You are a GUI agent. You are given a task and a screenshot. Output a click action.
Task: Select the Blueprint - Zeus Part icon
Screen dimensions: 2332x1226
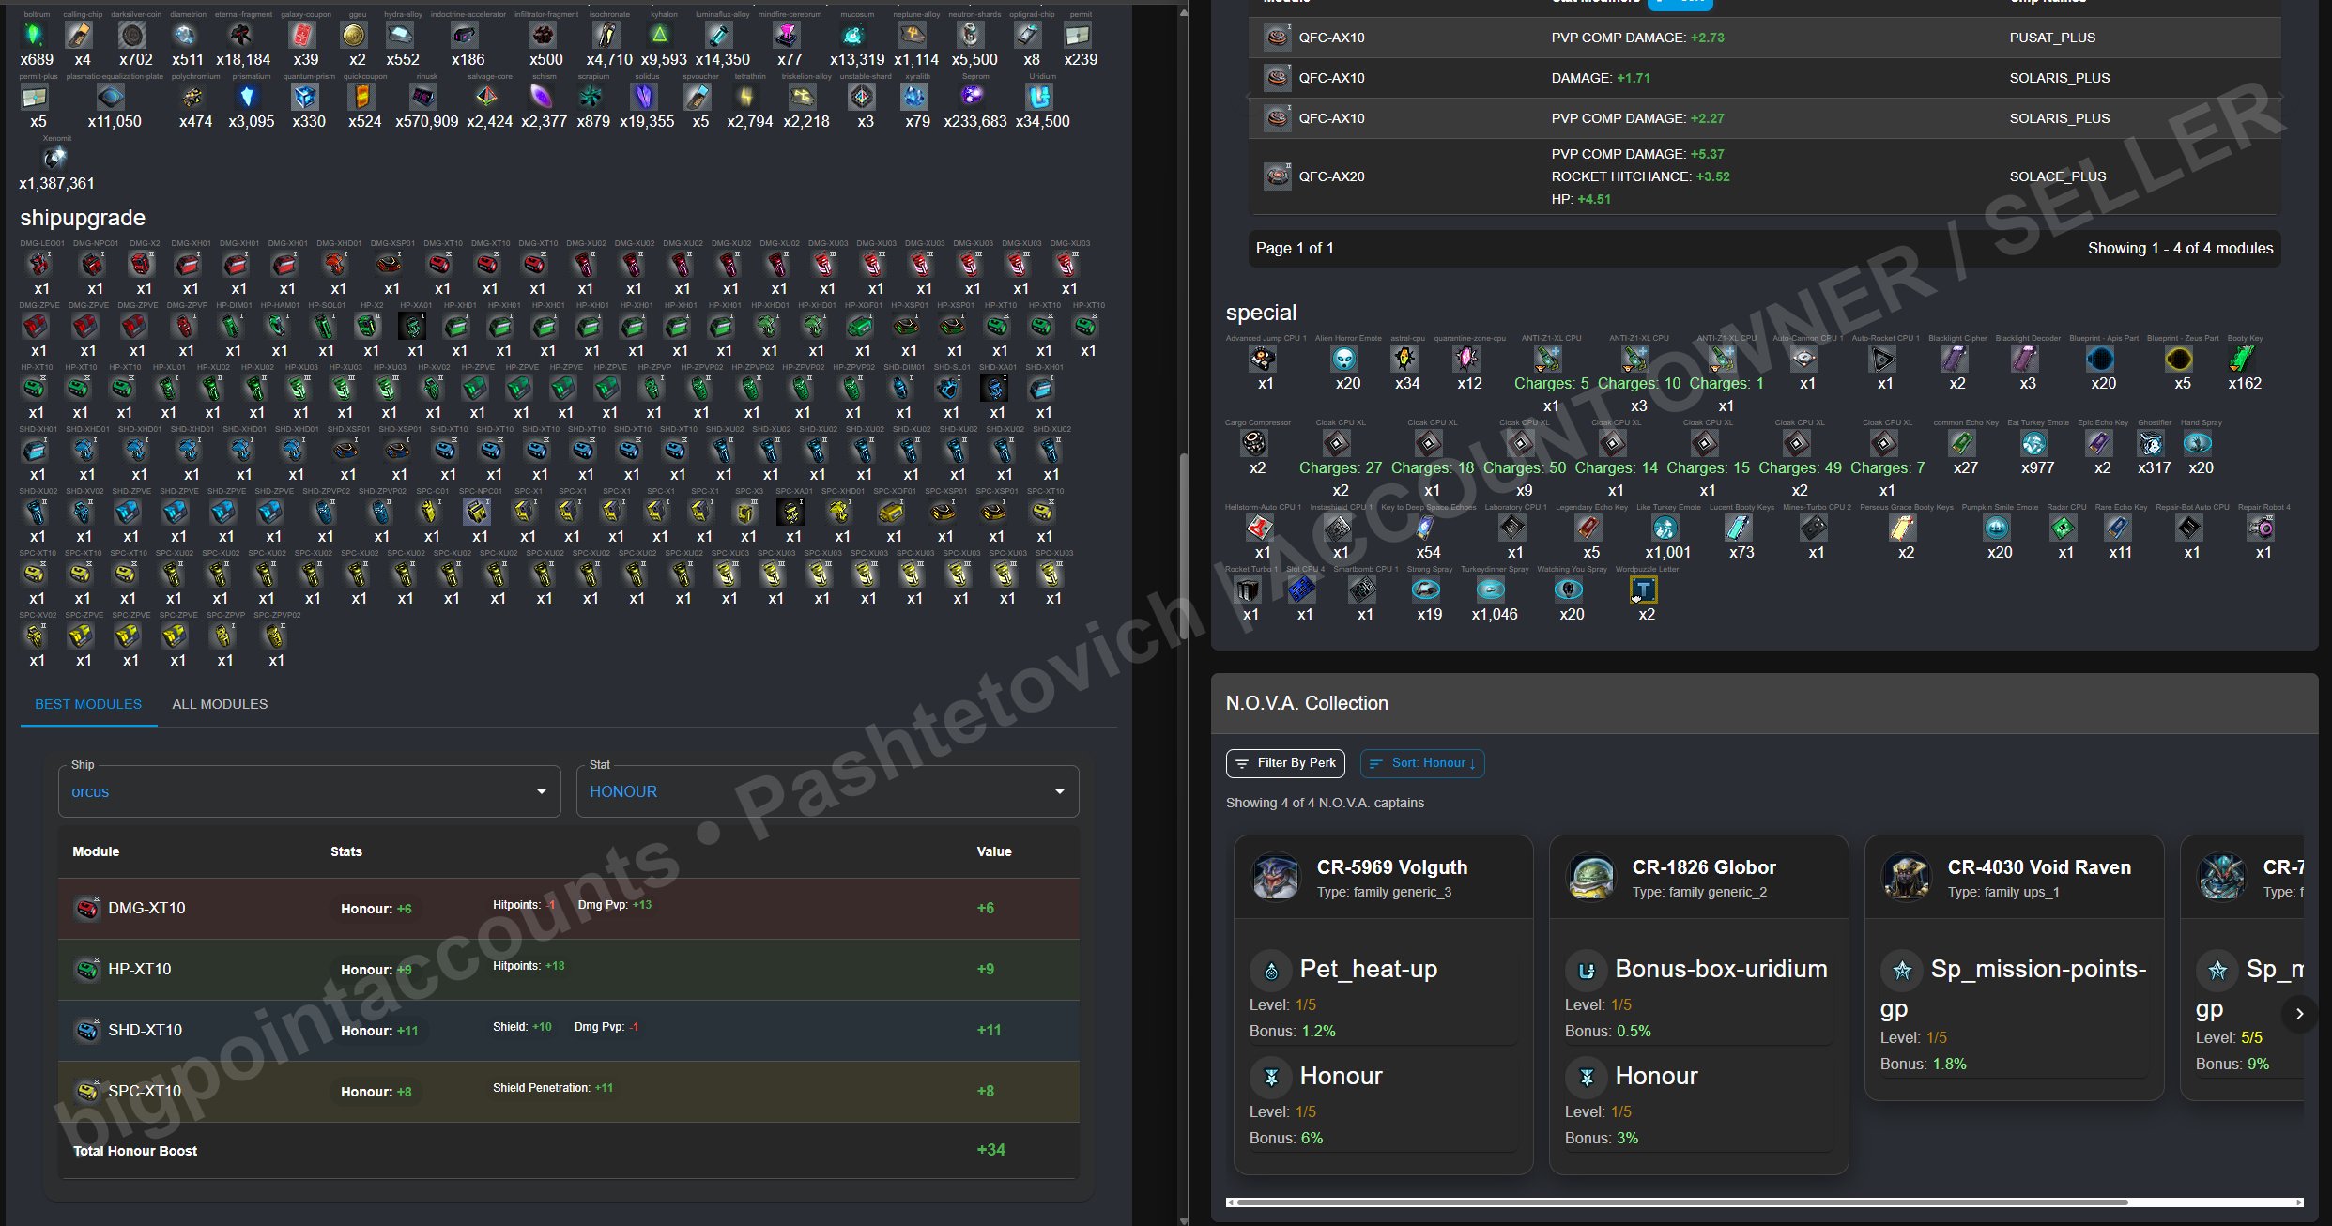tap(2179, 359)
